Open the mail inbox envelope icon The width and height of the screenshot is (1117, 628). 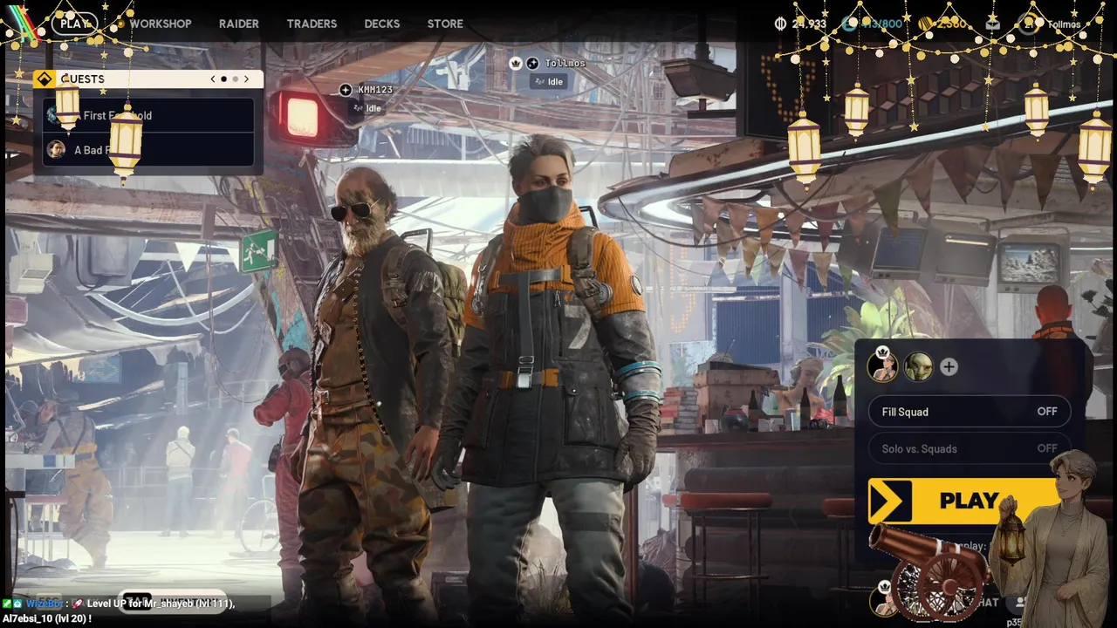pos(992,24)
